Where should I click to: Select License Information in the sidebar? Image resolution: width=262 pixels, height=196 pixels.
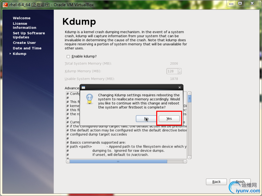click(x=25, y=26)
